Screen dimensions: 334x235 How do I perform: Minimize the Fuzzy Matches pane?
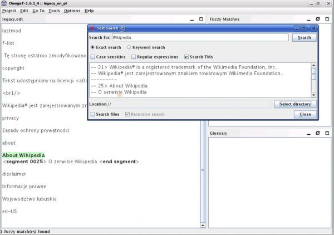[x=310, y=19]
